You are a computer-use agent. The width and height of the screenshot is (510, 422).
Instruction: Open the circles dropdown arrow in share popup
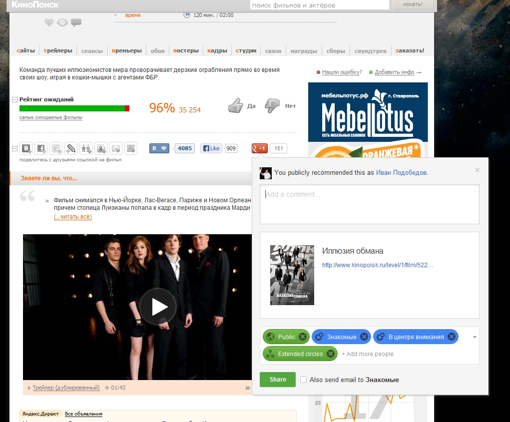pos(475,337)
